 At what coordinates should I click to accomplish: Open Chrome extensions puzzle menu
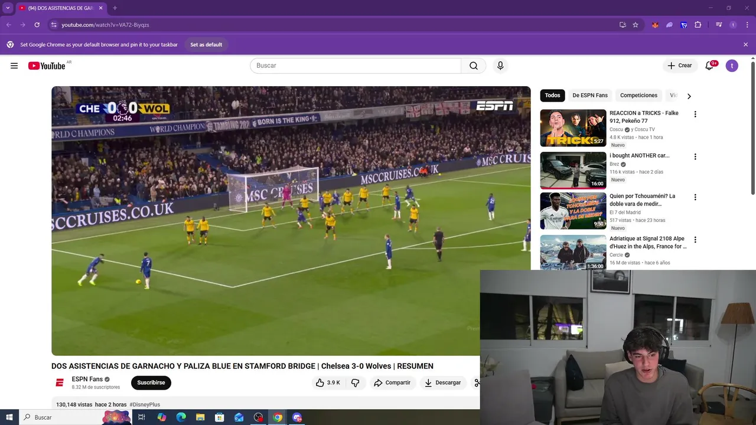tap(698, 25)
